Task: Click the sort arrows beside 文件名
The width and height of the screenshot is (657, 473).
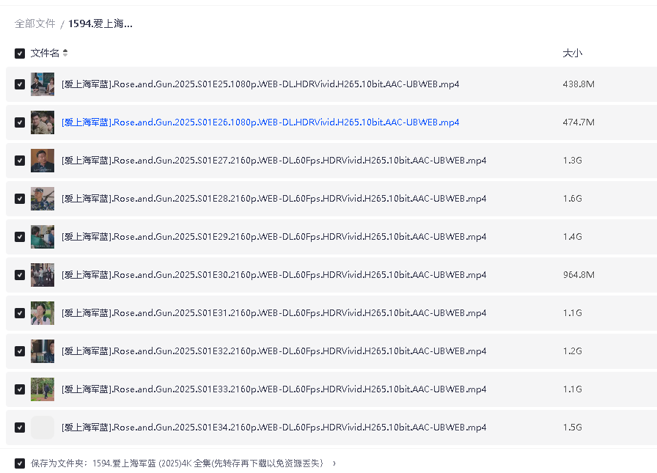Action: (x=67, y=53)
